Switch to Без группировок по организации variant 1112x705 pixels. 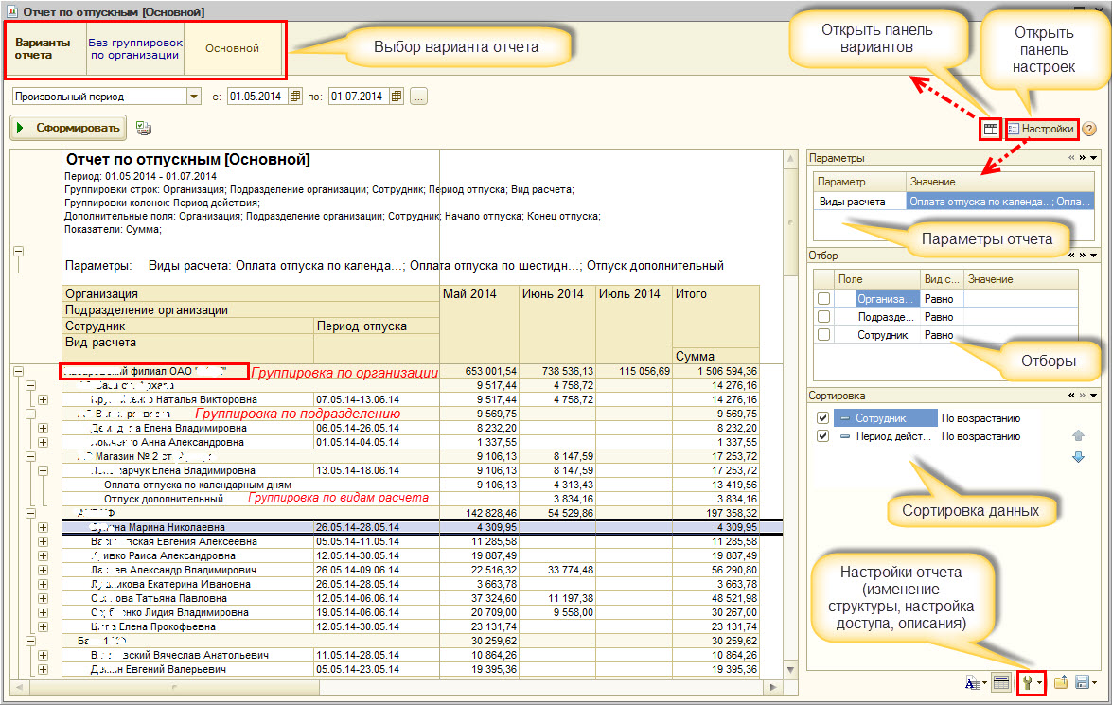(x=134, y=48)
